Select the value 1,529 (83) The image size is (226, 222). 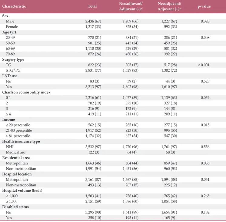(x=131, y=70)
